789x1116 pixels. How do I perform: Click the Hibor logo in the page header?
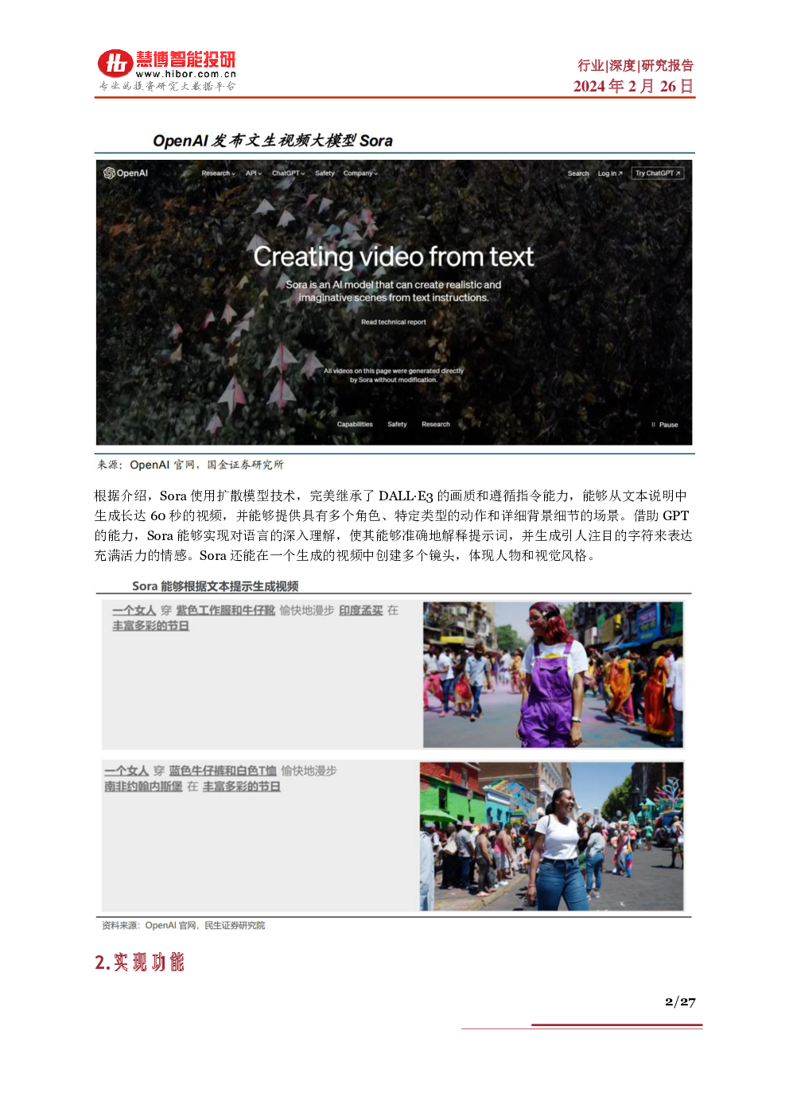(x=167, y=70)
